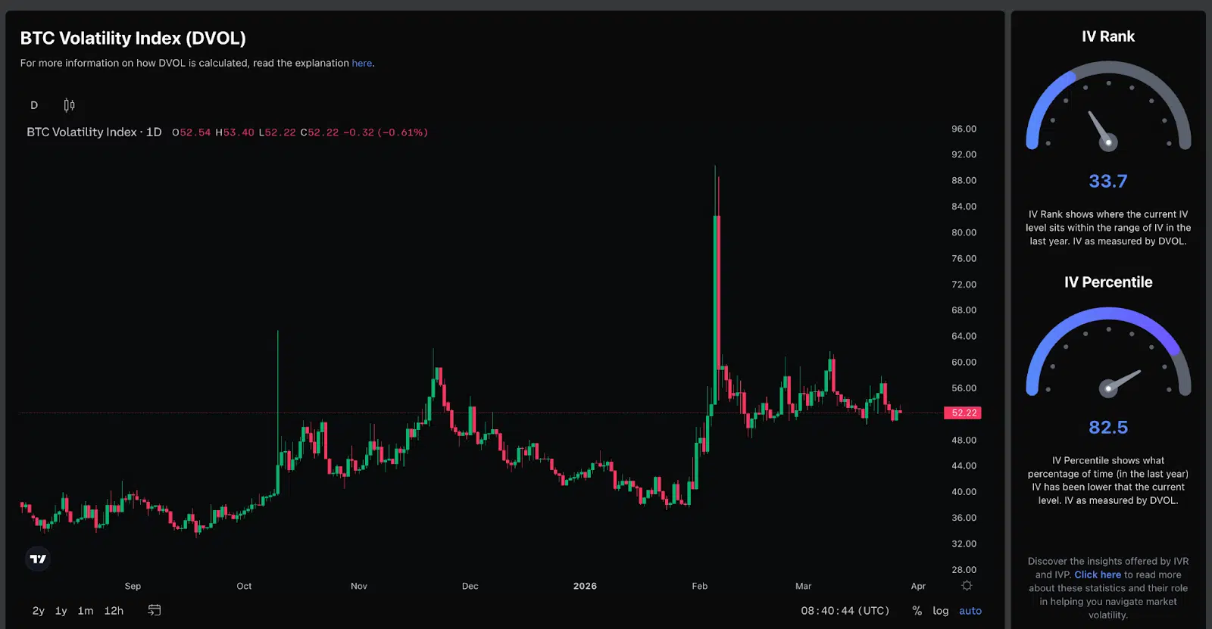Open the DVOL explanation 'here' link
This screenshot has width=1212, height=629.
tap(362, 63)
